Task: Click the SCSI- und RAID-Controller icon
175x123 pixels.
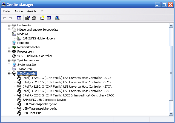Action: tap(14, 56)
